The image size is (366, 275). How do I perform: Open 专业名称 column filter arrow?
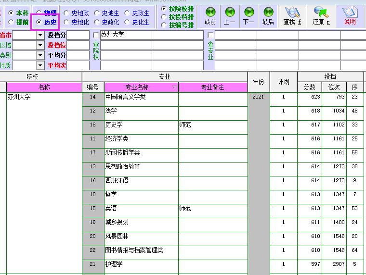[174, 87]
